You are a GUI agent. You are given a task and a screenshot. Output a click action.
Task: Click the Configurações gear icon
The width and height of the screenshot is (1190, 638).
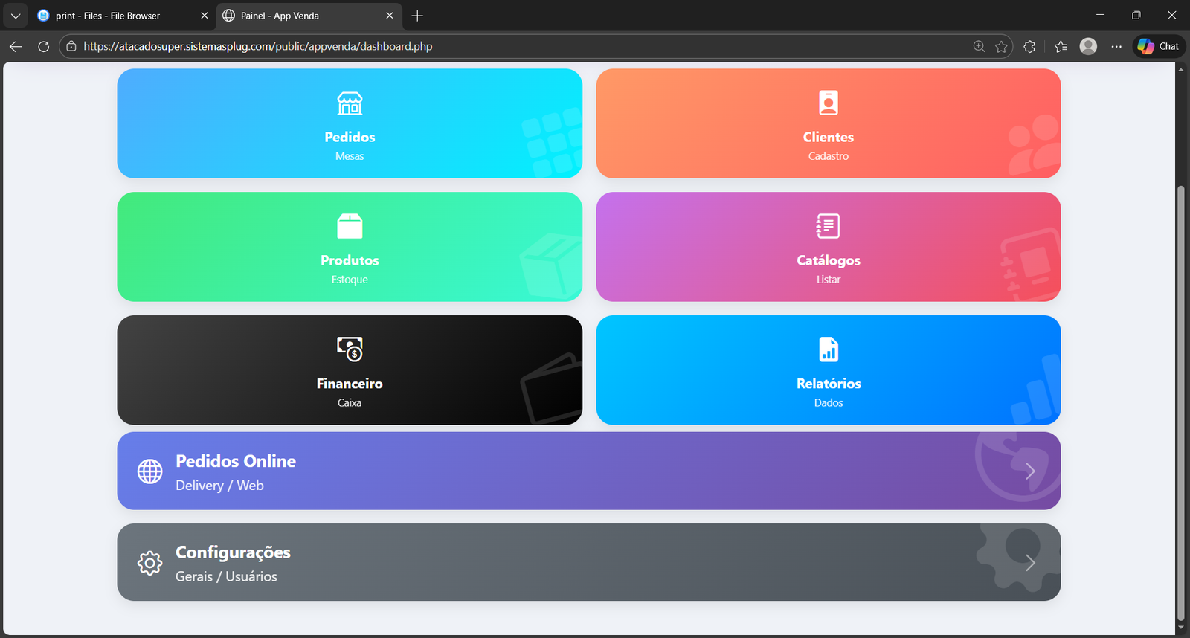pos(149,563)
